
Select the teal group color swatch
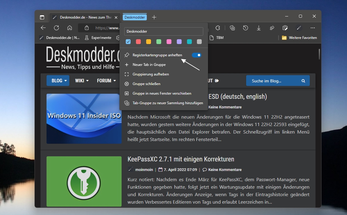click(189, 42)
